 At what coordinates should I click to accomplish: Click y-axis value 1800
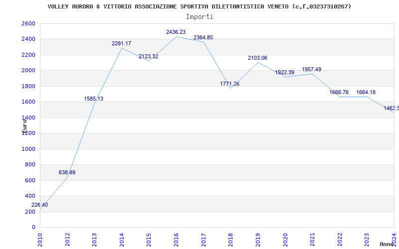(29, 86)
